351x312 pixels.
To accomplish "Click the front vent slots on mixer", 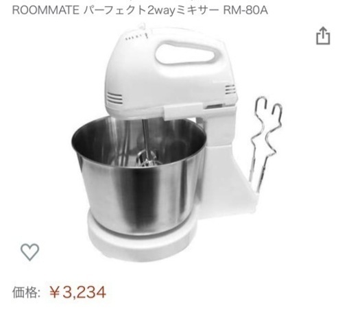I will (114, 98).
